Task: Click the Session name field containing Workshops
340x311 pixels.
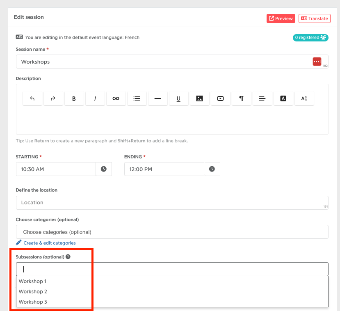Action: click(172, 62)
